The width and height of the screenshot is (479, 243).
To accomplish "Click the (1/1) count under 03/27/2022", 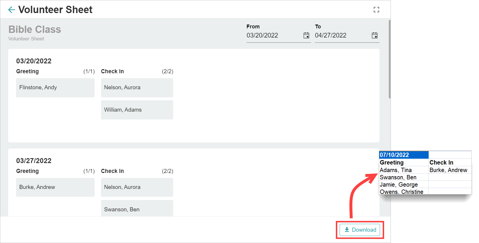I will pos(89,171).
